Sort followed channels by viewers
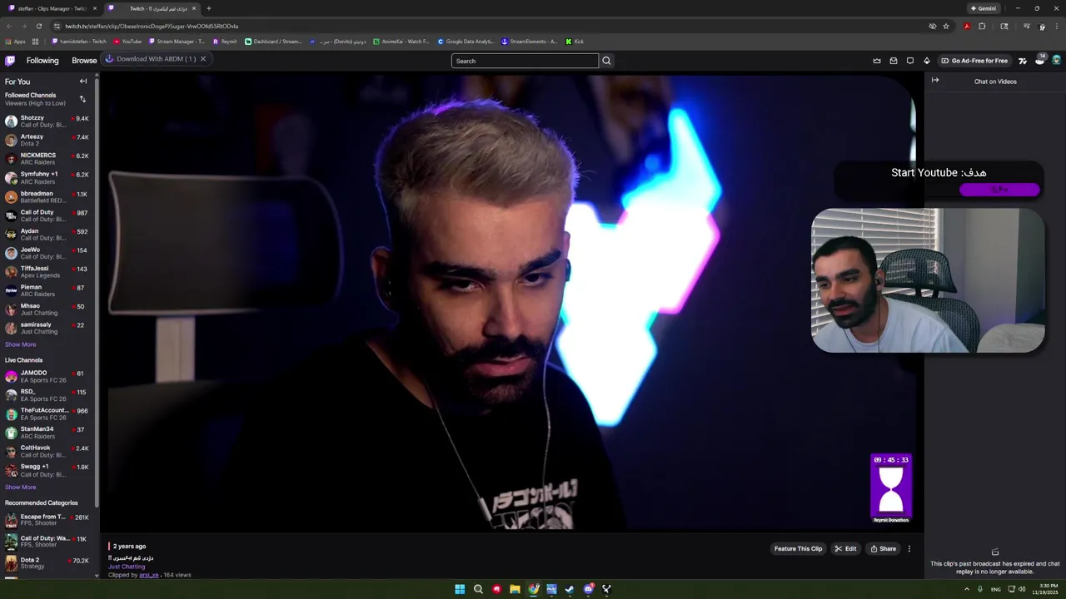This screenshot has width=1066, height=599. pyautogui.click(x=82, y=99)
